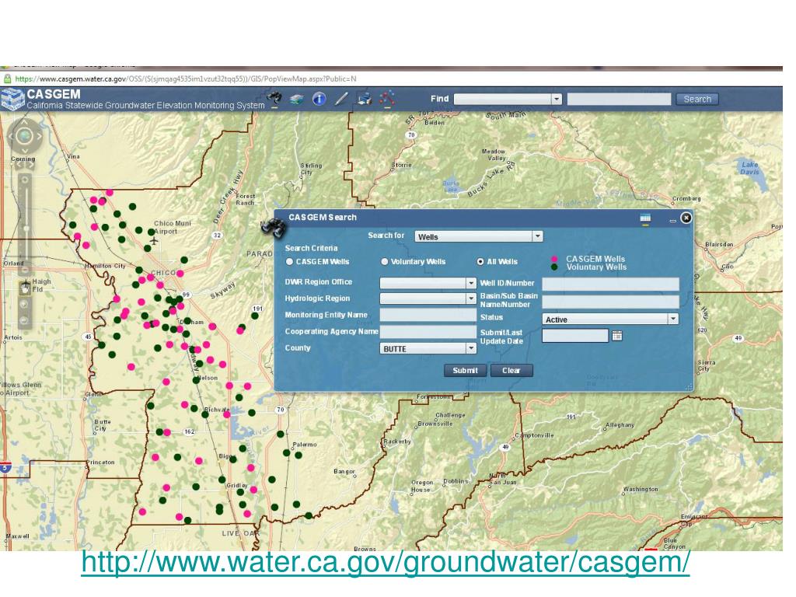
Task: Pan map north with up arrow
Action: pos(24,122)
